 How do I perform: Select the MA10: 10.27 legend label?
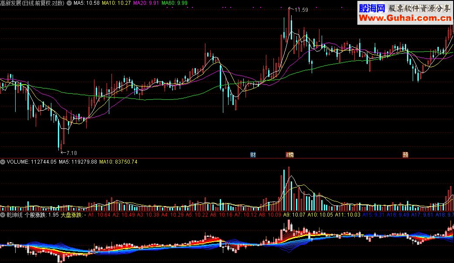tap(116, 3)
